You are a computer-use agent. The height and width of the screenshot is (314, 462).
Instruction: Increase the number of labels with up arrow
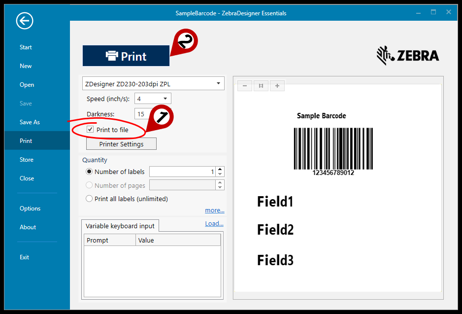[220, 169]
